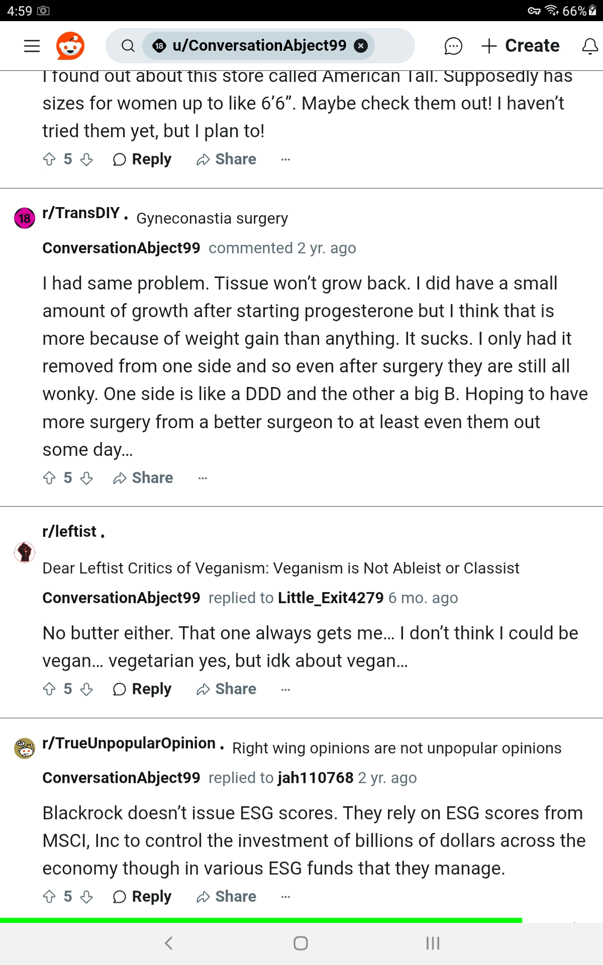Open overflow menu on the vegan comment

285,689
